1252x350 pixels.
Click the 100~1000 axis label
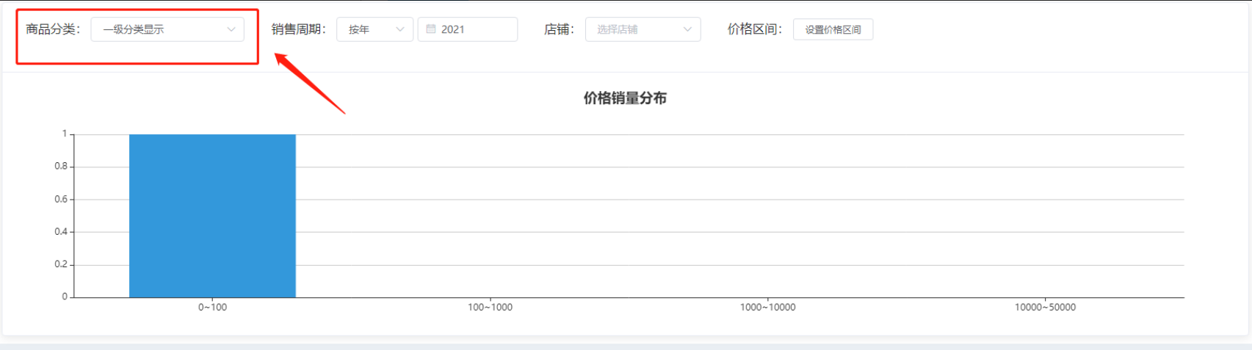[x=490, y=307]
